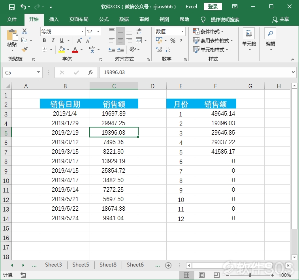Expand the 编辑 editing group

pyautogui.click(x=271, y=40)
